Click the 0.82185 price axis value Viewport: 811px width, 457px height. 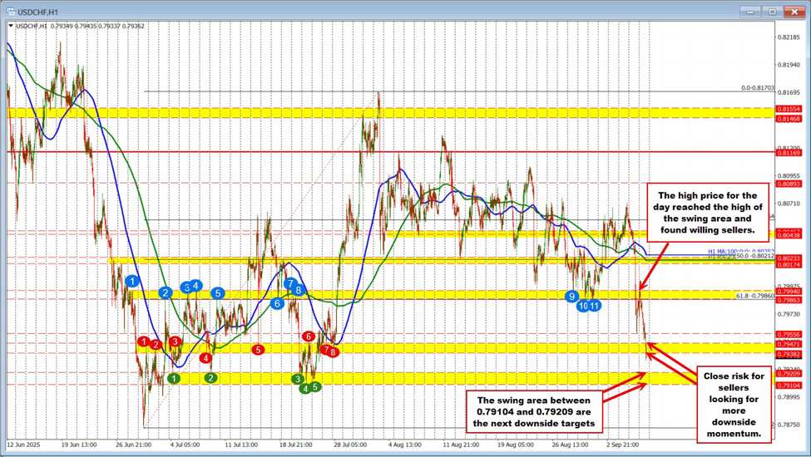pos(789,37)
